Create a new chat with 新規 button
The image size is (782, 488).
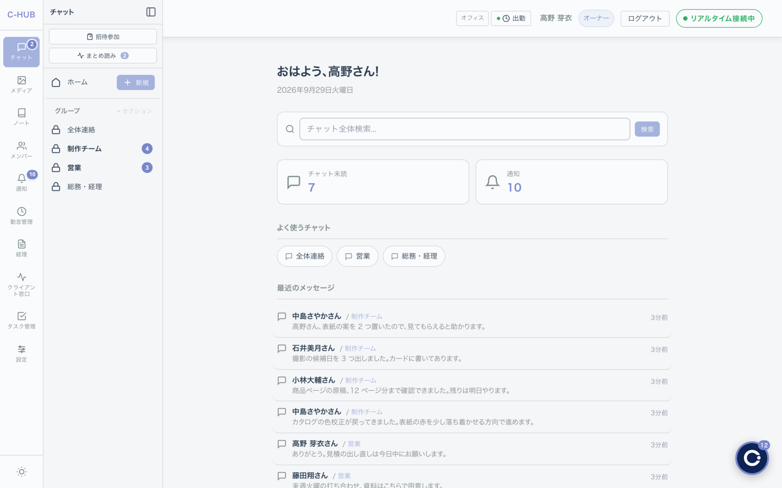(136, 83)
